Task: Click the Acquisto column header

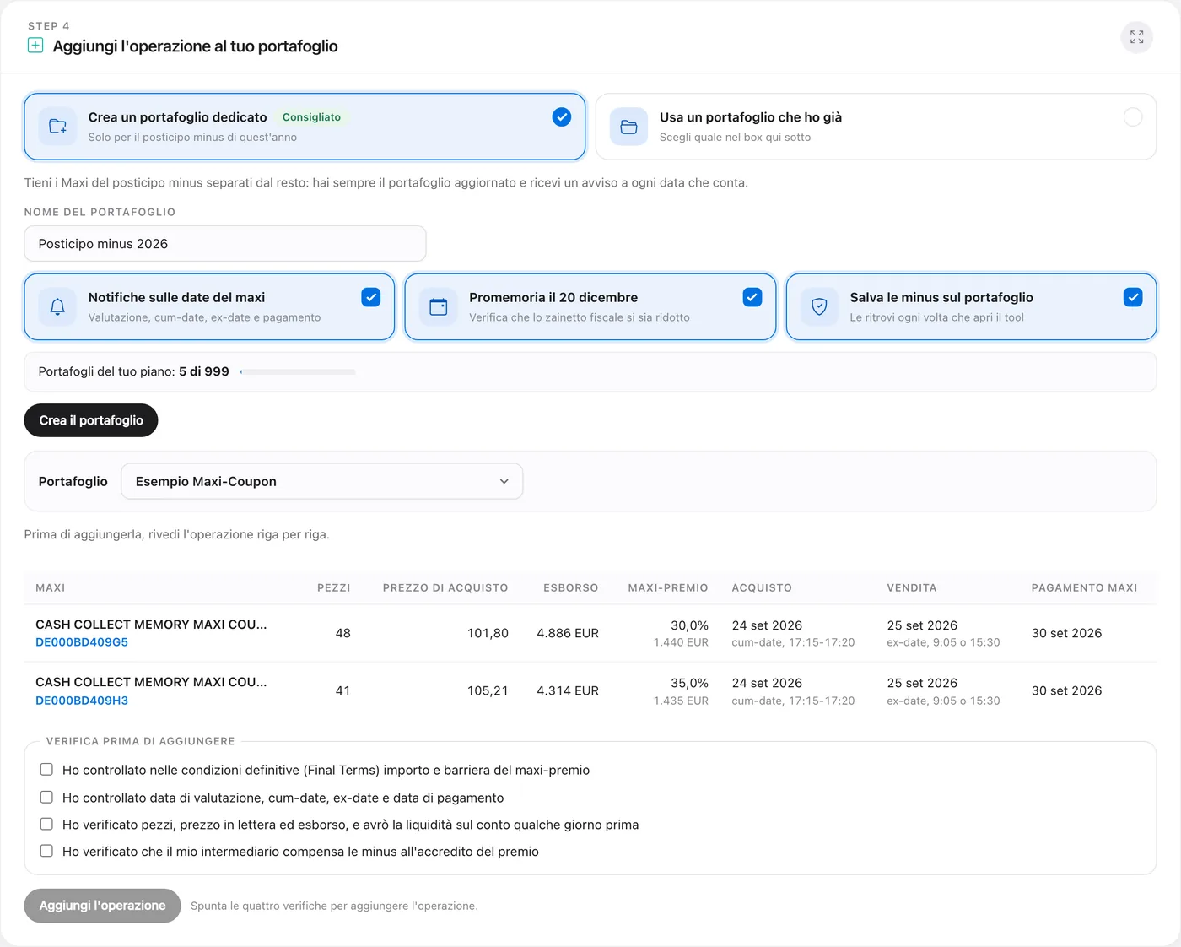Action: [x=762, y=587]
